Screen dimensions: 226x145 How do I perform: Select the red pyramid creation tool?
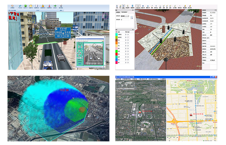[49, 5]
